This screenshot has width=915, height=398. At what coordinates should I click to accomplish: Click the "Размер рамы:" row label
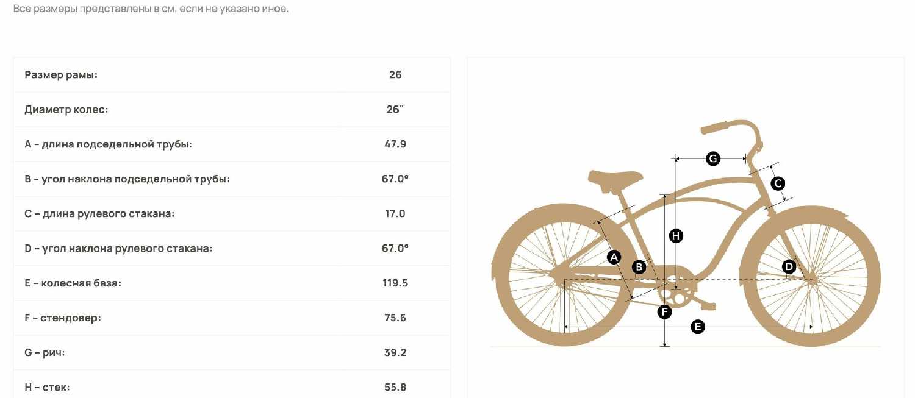(x=61, y=75)
